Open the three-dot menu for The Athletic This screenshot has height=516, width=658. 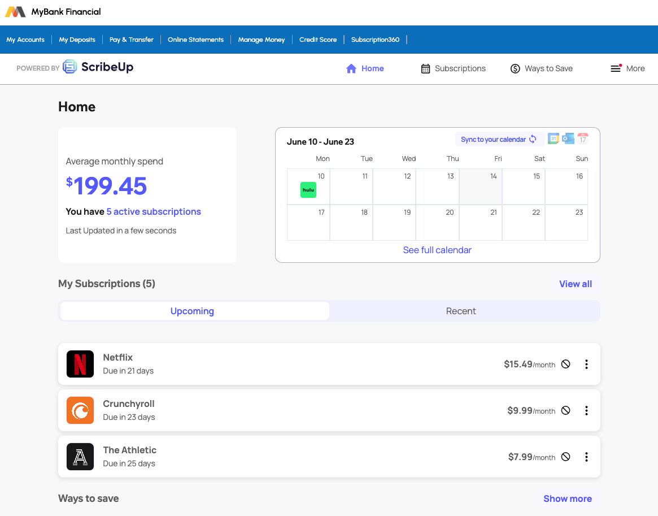click(586, 457)
